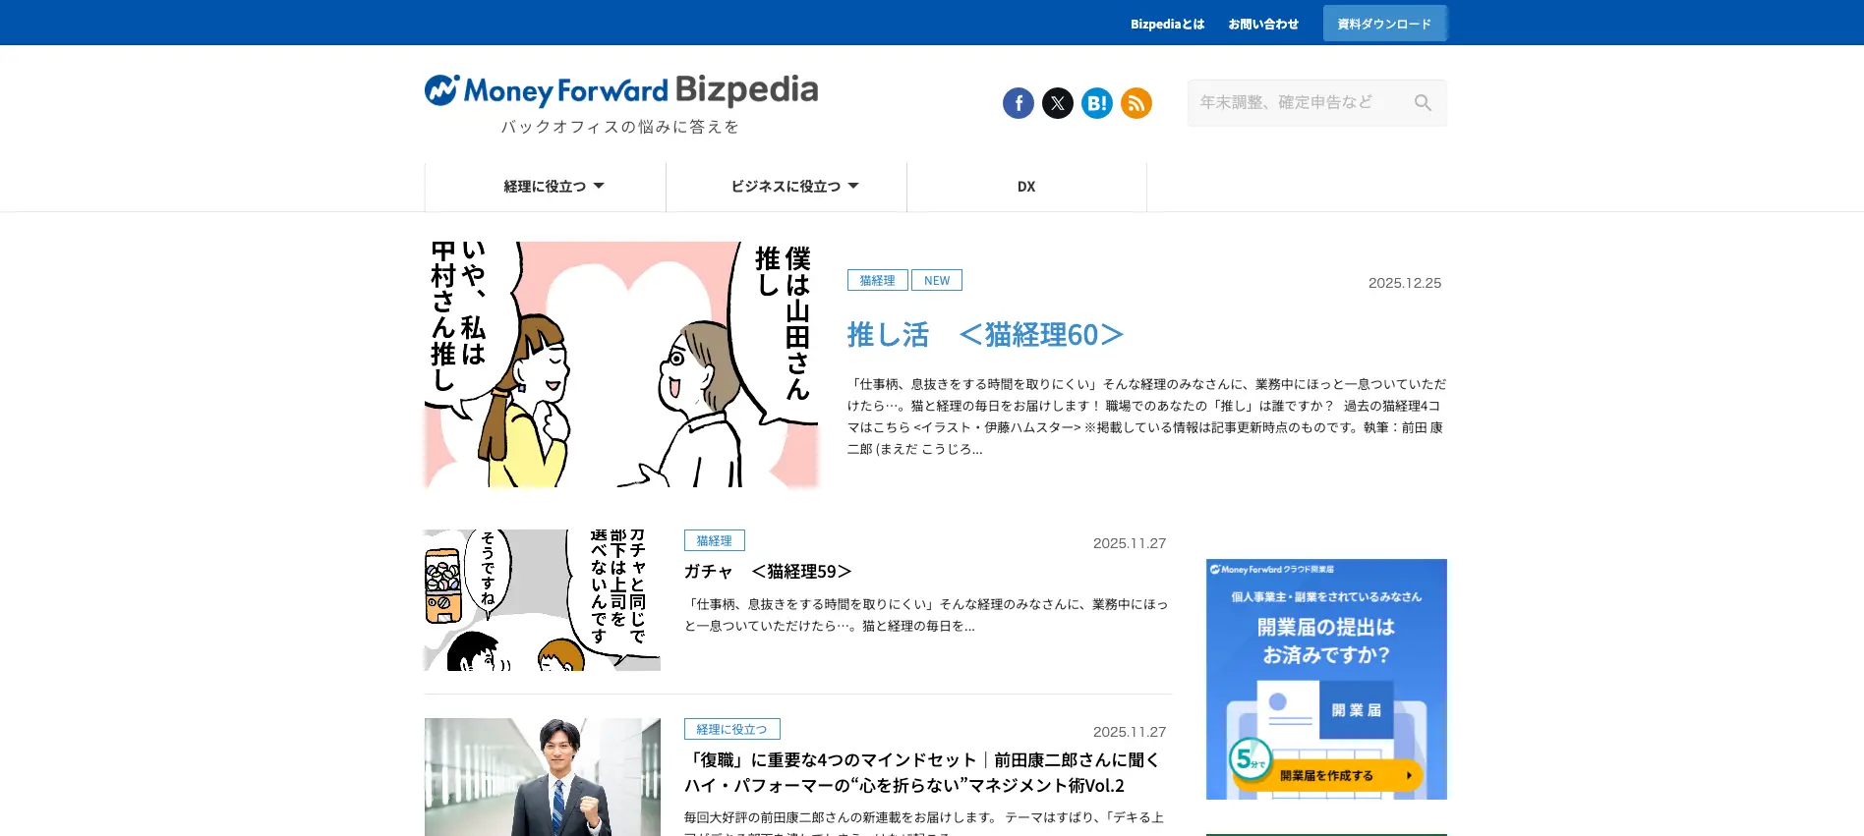Focus the 年末調整、確定申告など search field

click(x=1298, y=103)
